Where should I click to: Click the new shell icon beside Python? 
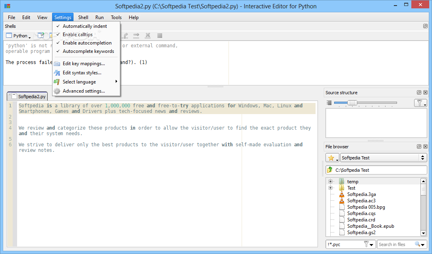41,35
